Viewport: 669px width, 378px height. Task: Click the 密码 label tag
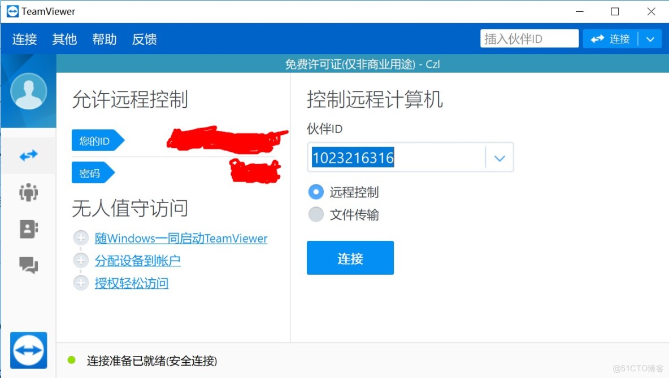[x=93, y=173]
